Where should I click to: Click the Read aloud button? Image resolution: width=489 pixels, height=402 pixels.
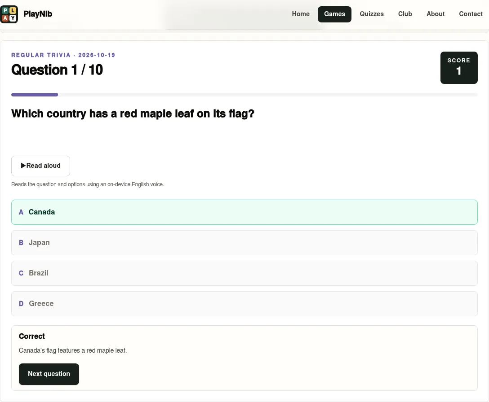[40, 166]
